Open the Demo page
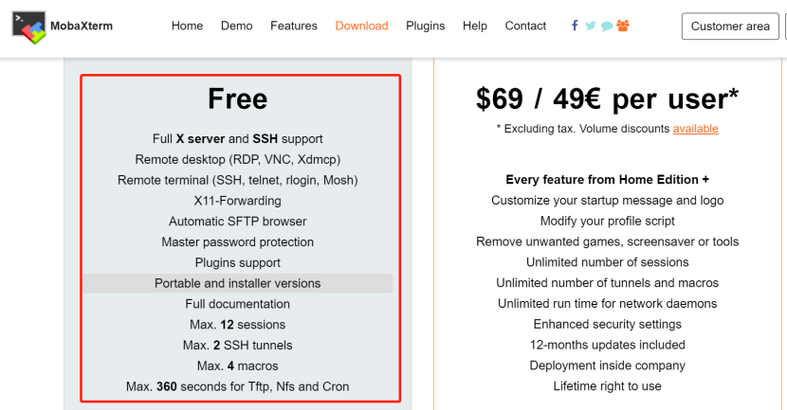This screenshot has width=787, height=410. point(236,26)
